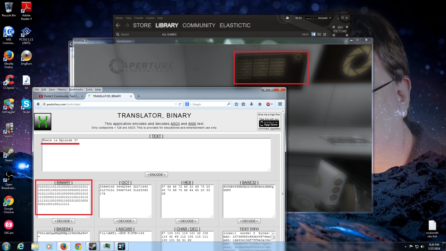Open rocksmith obs link file on desktop
The width and height of the screenshot is (446, 251).
tap(432, 229)
